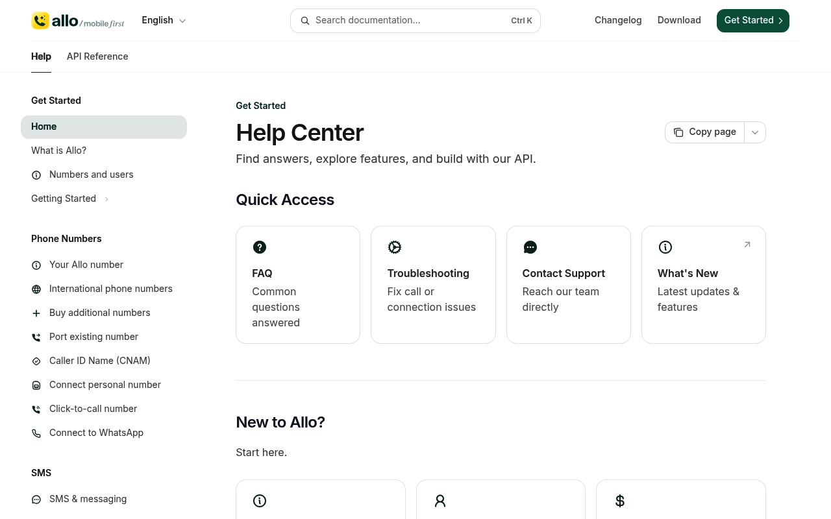Open the Contact Support card title
Screen dimensions: 831x519
(564, 274)
